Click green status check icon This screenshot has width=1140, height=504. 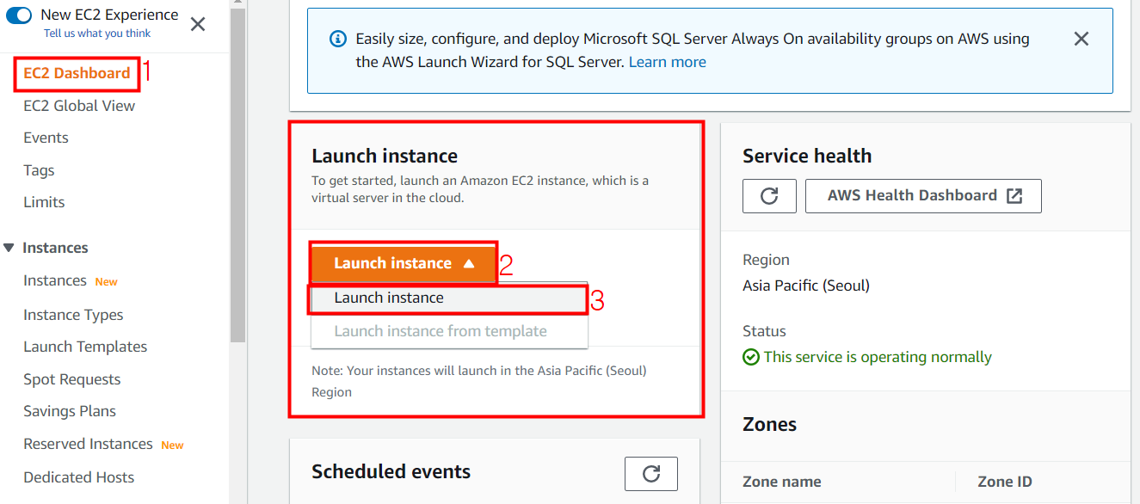tap(751, 357)
